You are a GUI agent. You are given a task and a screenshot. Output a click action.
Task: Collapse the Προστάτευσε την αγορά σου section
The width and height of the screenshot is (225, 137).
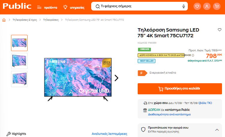[x=217, y=130]
